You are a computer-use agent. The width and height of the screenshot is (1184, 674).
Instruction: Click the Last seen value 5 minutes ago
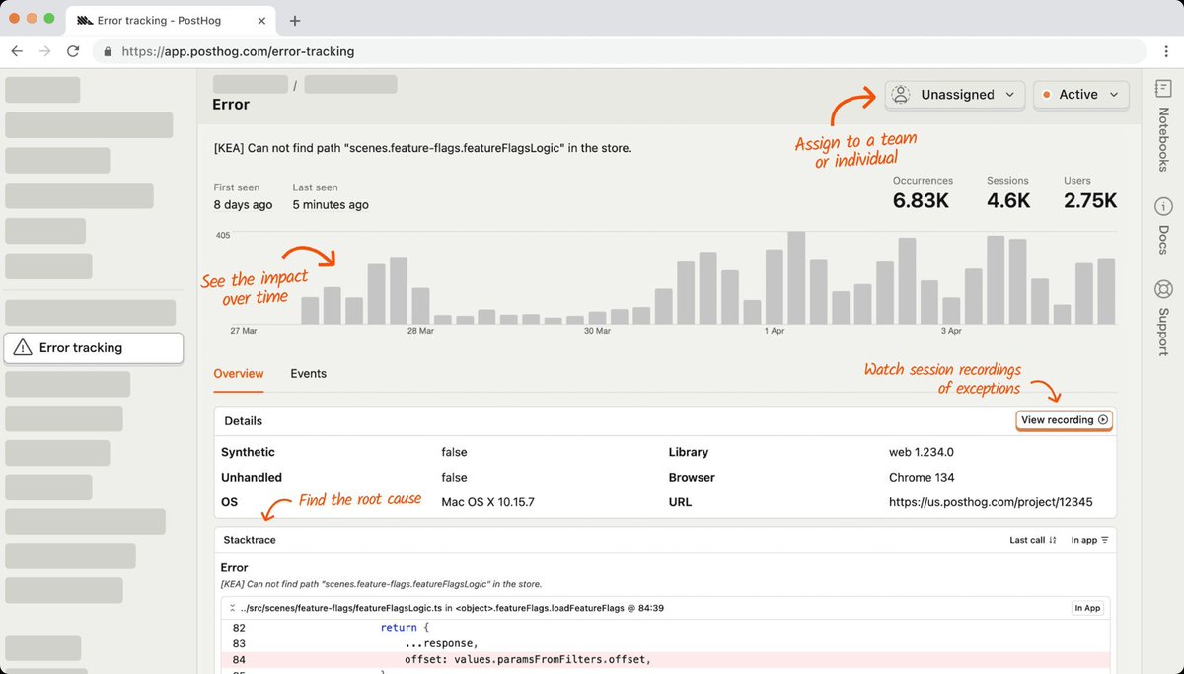tap(331, 205)
